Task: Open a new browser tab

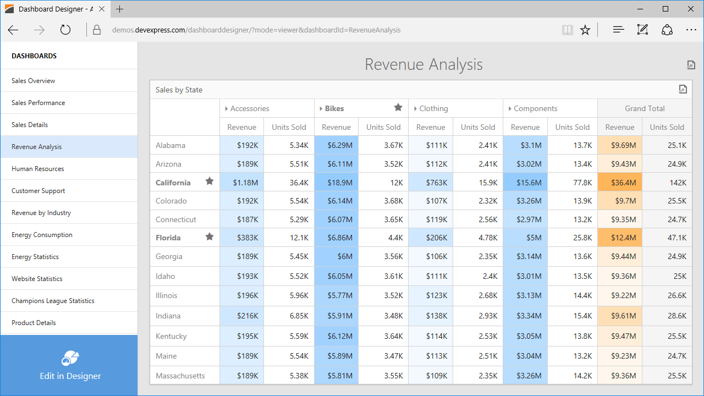Action: [120, 9]
